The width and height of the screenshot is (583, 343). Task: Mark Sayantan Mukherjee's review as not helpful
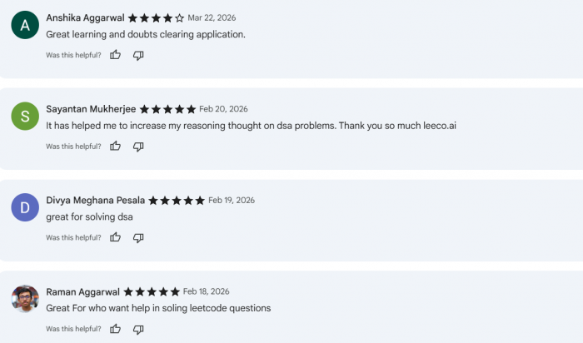pyautogui.click(x=138, y=147)
